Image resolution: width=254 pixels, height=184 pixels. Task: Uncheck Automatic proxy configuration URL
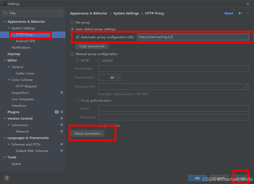[x=77, y=37]
